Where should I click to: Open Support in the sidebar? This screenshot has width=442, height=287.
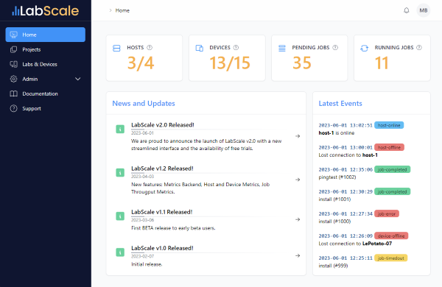(x=46, y=108)
